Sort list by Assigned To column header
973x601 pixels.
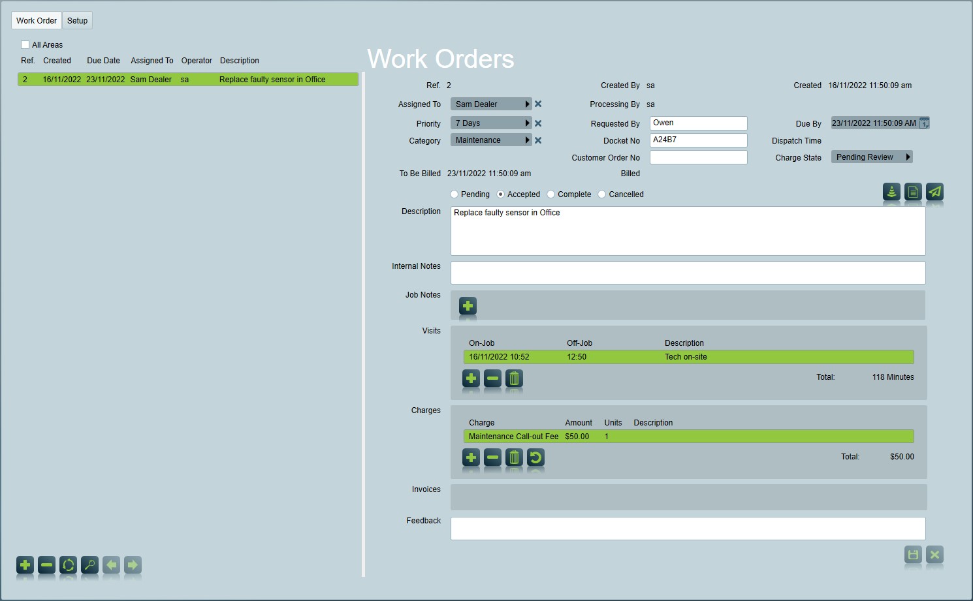[x=152, y=61]
